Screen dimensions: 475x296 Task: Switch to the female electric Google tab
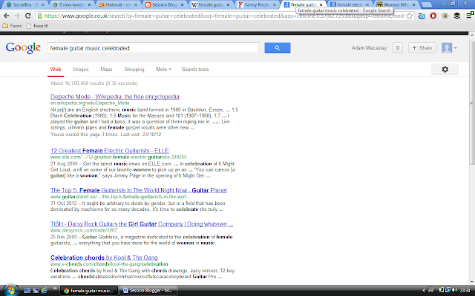(x=349, y=5)
